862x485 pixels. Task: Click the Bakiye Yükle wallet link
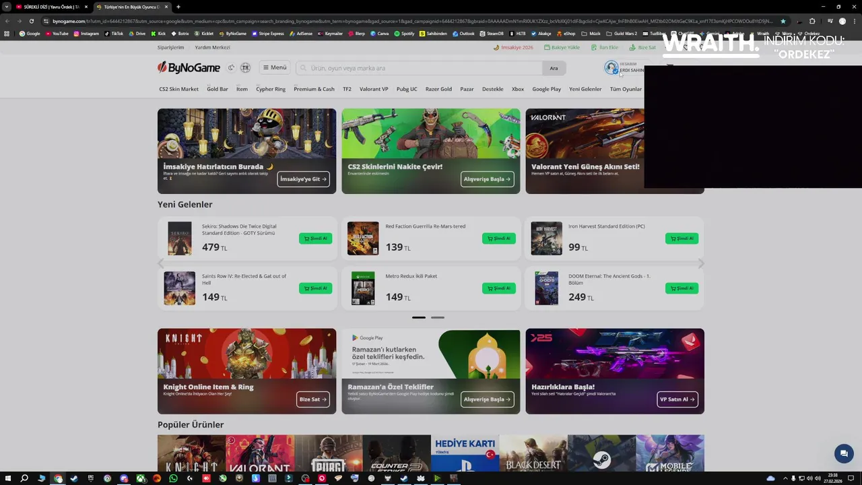click(x=562, y=47)
